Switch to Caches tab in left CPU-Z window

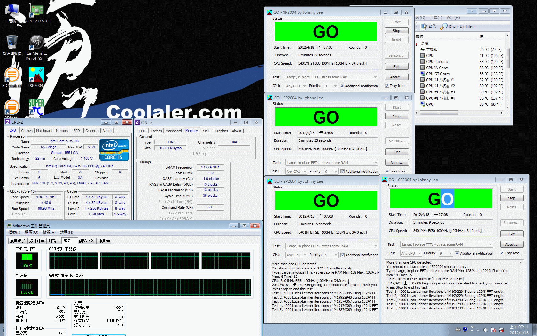tap(27, 131)
